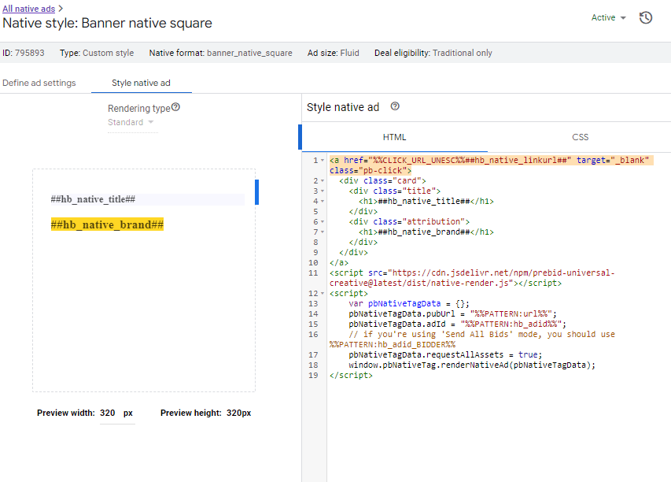Go to Define ad settings tab
This screenshot has width=671, height=482.
(39, 83)
